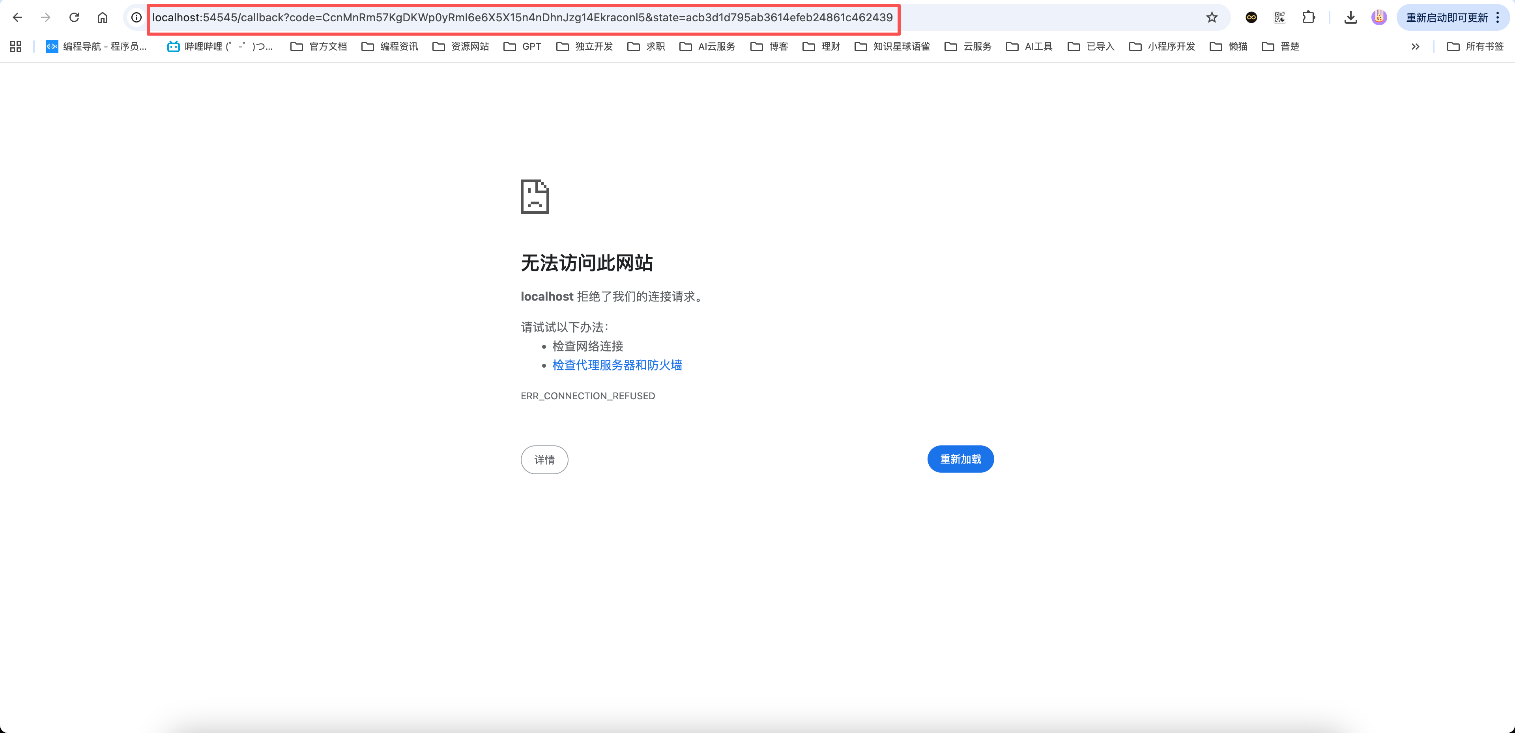View site information icon beside URL

click(137, 18)
